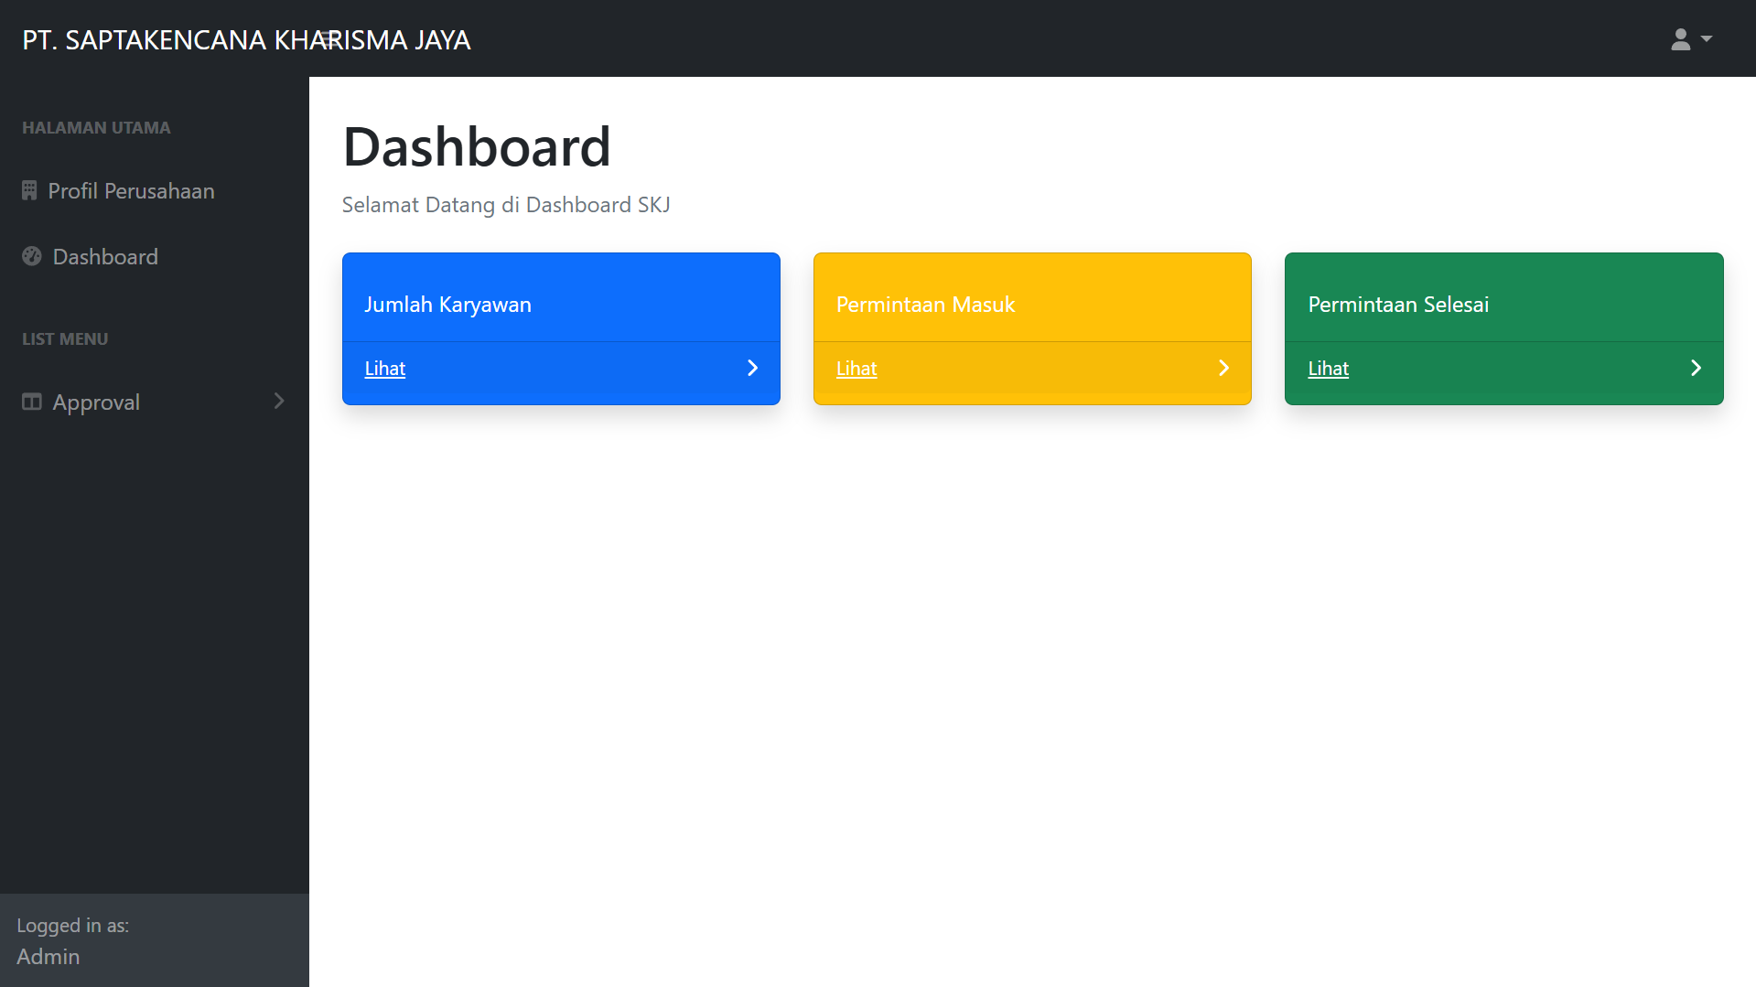Viewport: 1756px width, 987px height.
Task: Open the user dropdown caret
Action: pyautogui.click(x=1707, y=39)
